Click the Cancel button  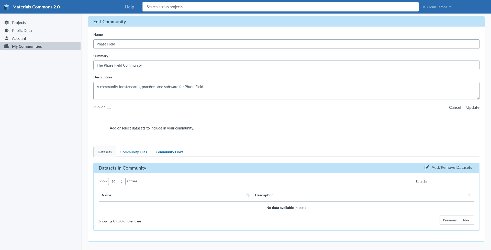click(x=455, y=108)
